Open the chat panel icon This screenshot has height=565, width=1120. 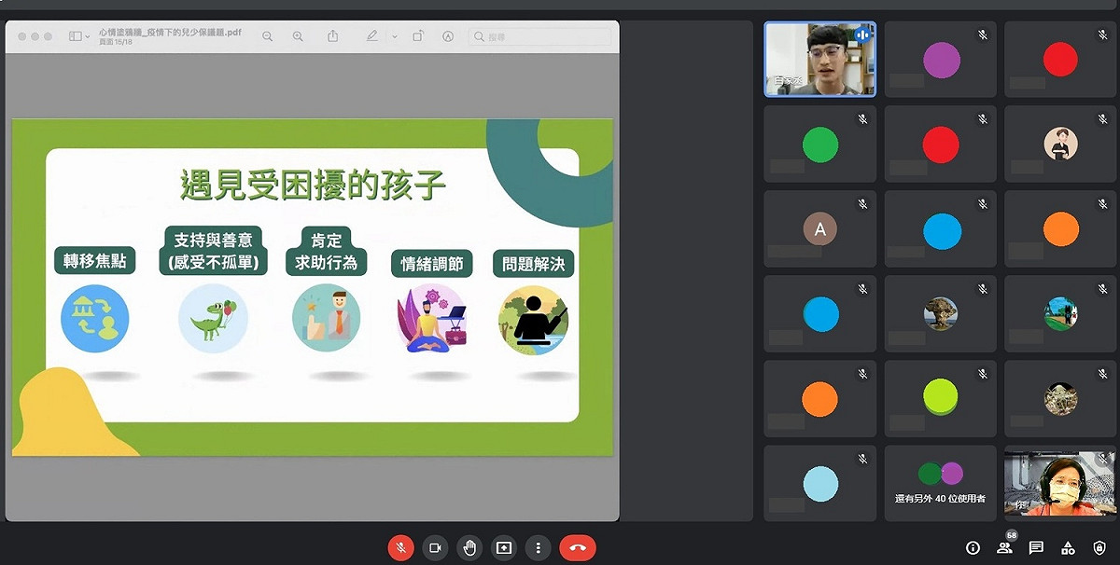(x=1036, y=548)
